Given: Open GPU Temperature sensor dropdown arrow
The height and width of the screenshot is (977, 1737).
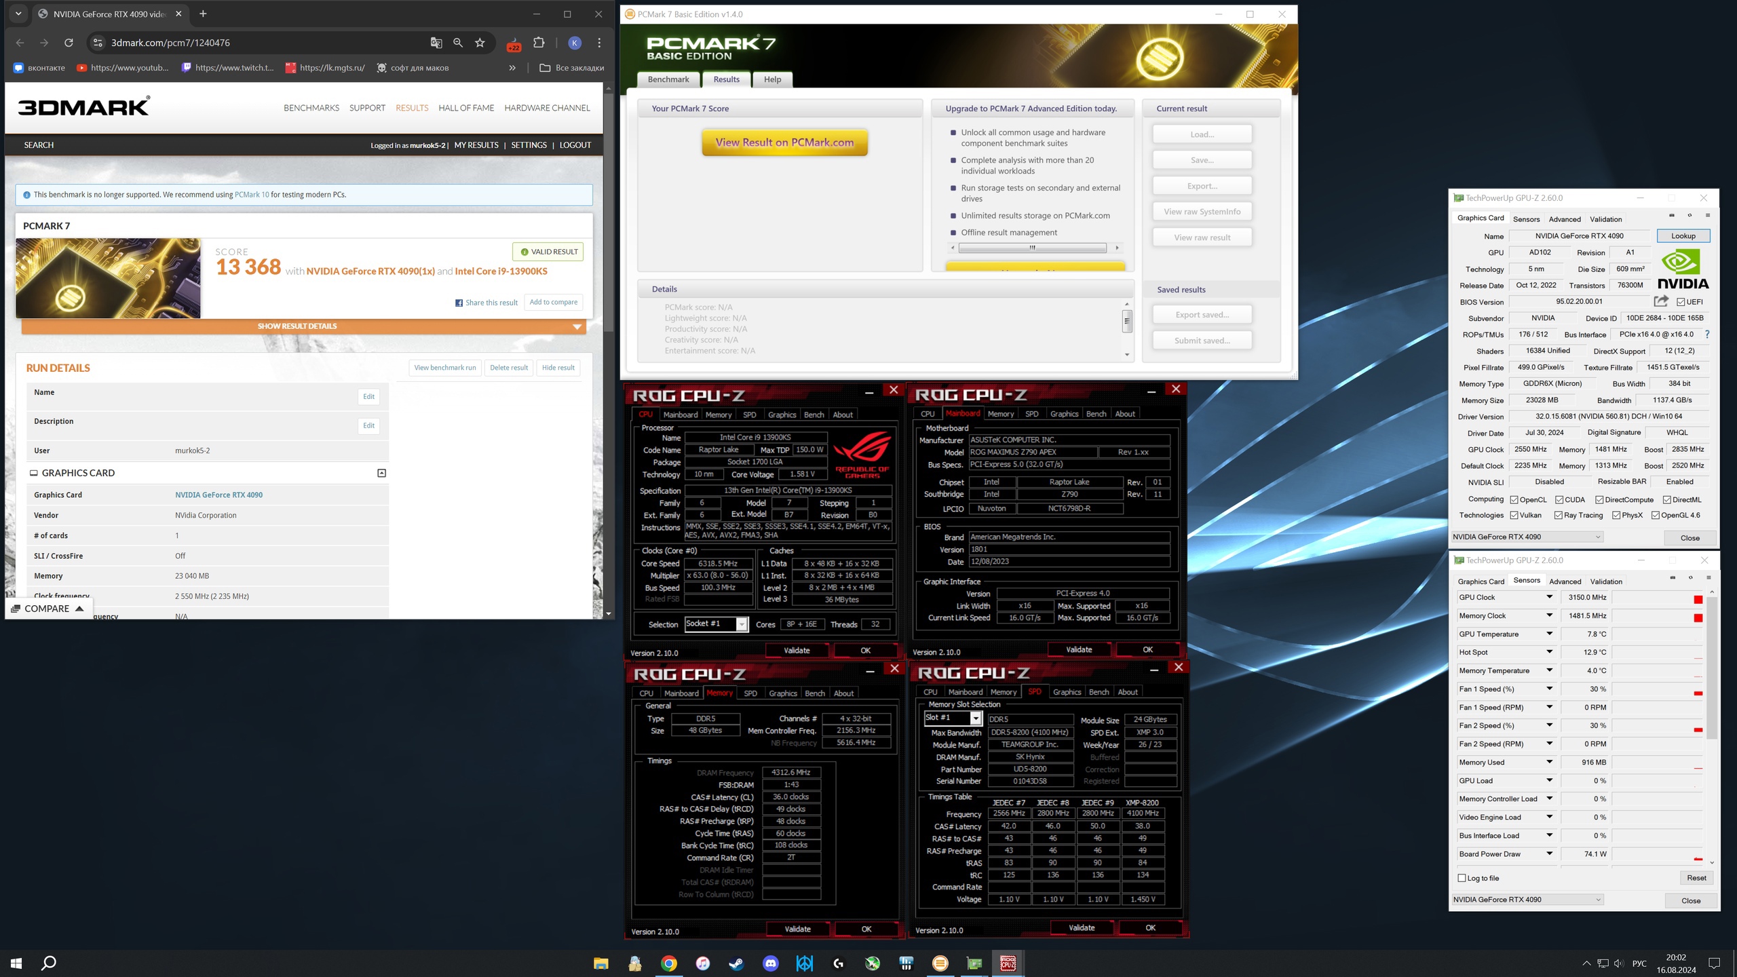Looking at the screenshot, I should [1549, 634].
